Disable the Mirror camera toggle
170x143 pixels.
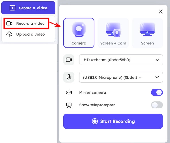click(157, 93)
